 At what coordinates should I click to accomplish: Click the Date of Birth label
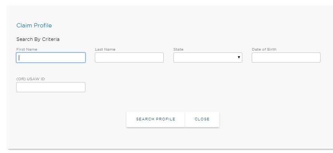point(264,49)
